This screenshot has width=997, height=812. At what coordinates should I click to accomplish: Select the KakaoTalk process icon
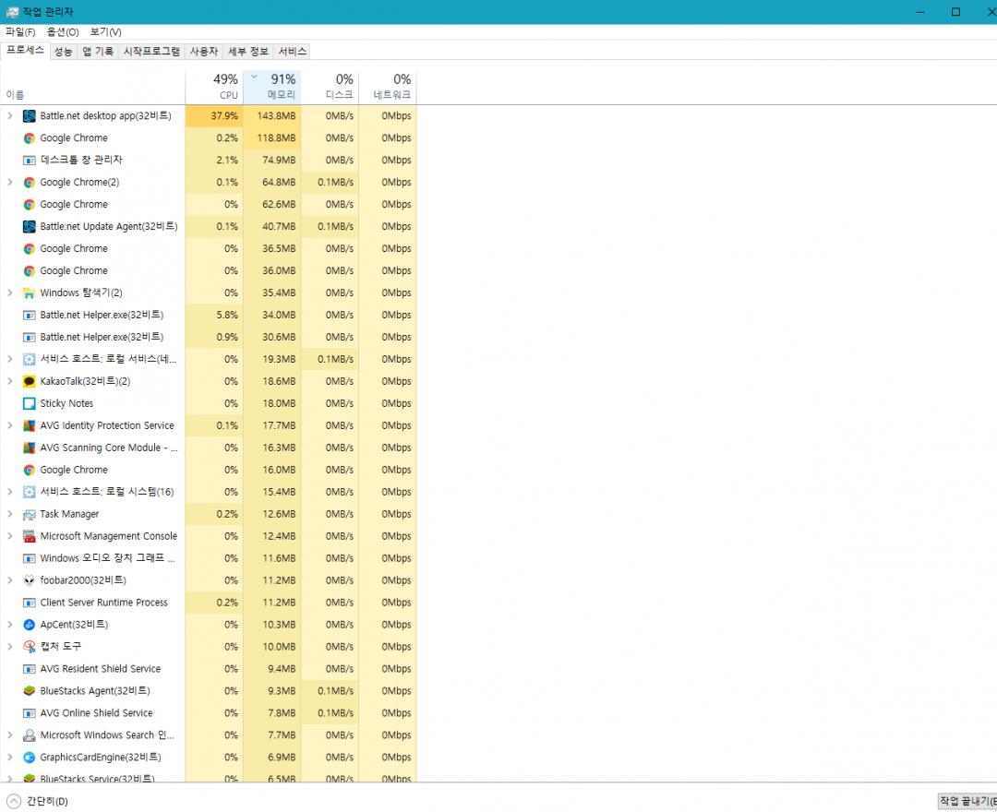click(x=30, y=381)
